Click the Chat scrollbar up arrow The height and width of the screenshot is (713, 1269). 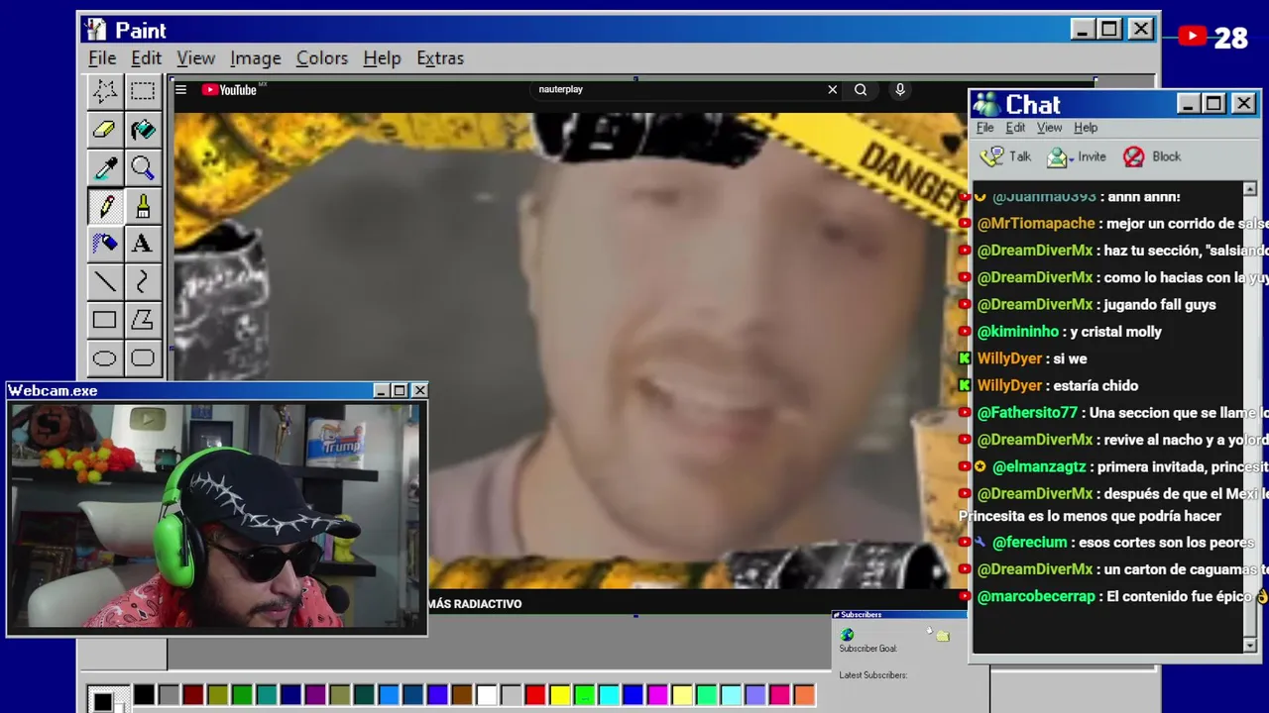point(1249,189)
